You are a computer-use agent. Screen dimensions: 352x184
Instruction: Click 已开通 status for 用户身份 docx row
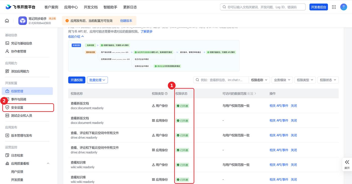(x=182, y=106)
